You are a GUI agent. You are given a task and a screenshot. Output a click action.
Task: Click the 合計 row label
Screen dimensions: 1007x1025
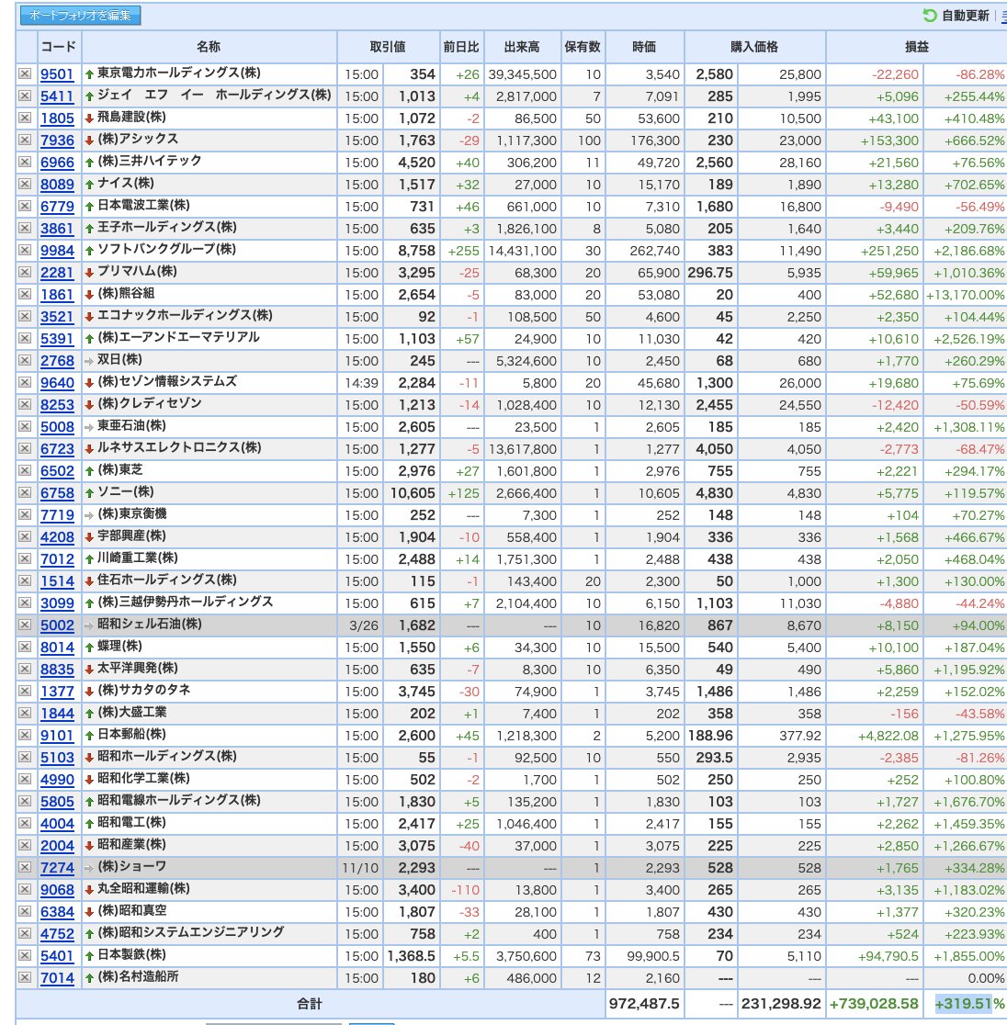pos(310,1004)
